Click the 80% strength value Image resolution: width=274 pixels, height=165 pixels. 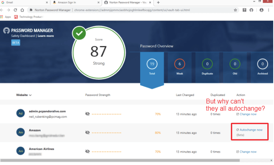click(158, 133)
